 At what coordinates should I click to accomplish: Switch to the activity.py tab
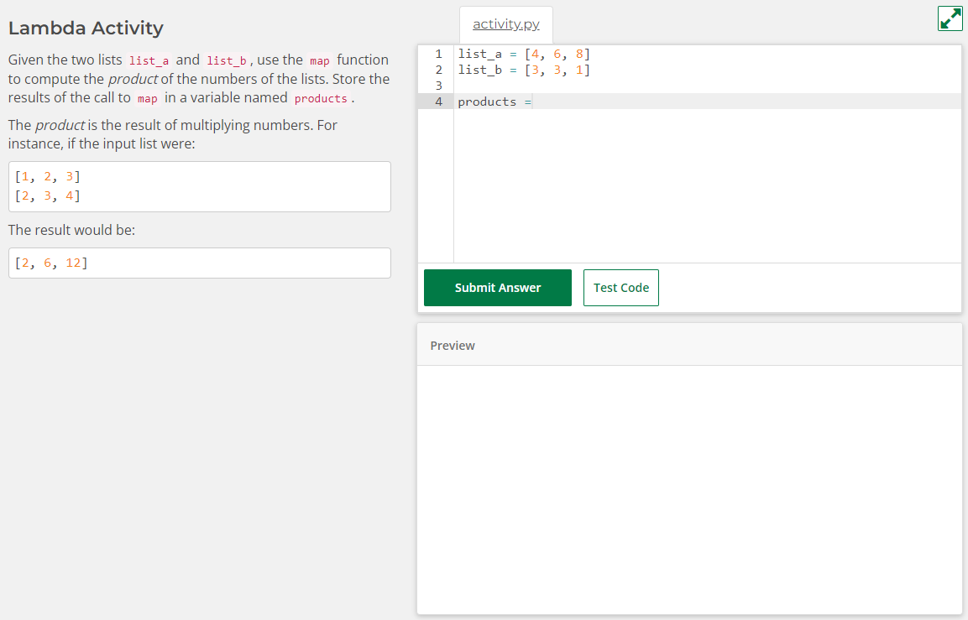coord(505,24)
